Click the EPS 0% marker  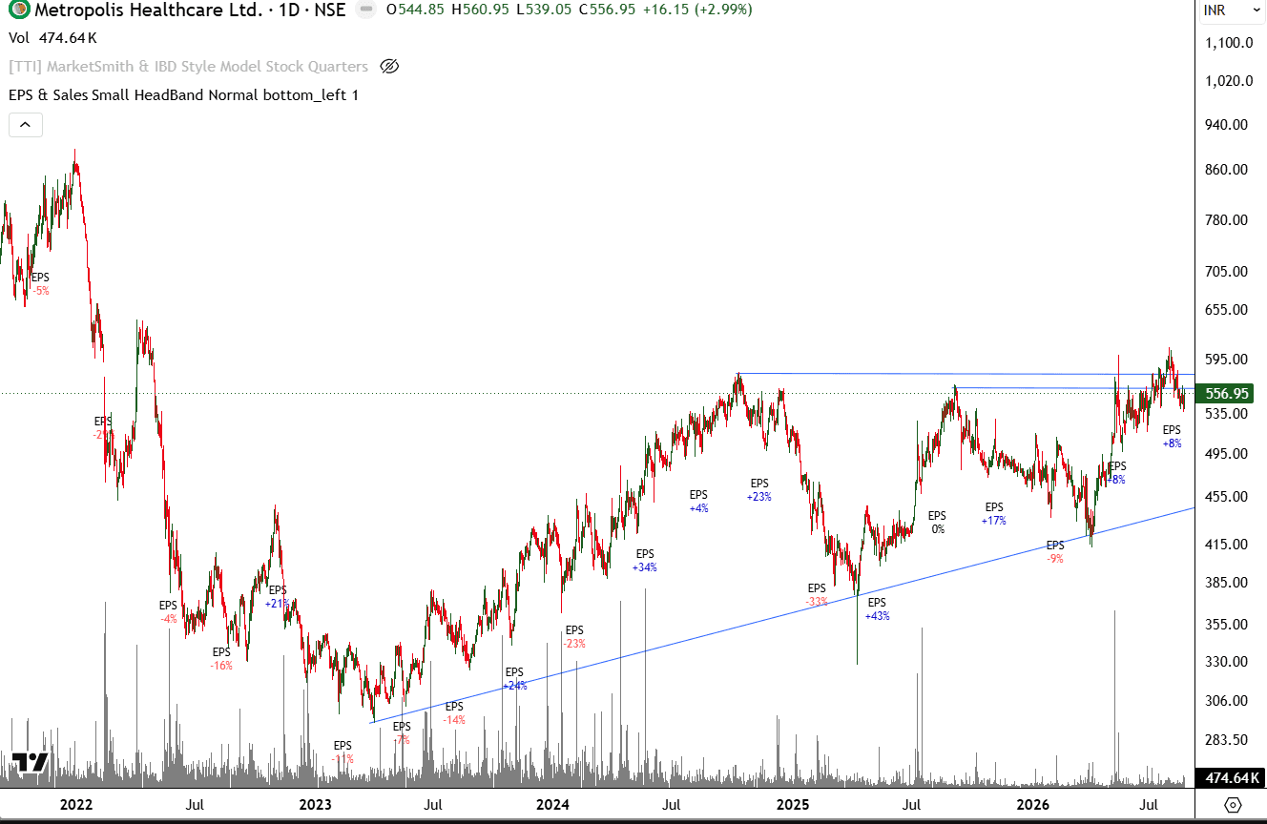(x=938, y=523)
